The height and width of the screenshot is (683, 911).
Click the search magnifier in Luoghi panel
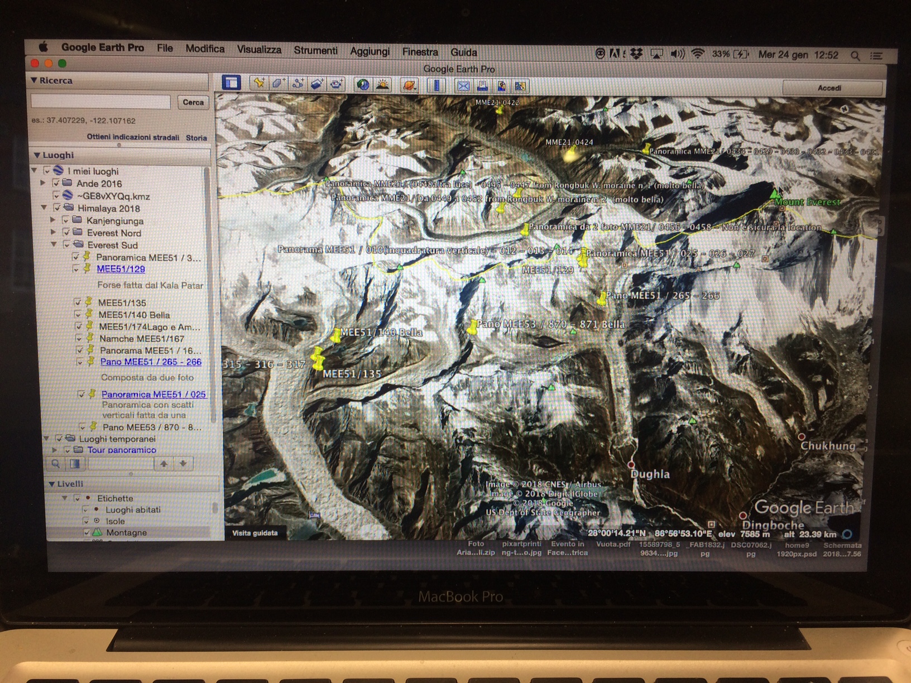[x=55, y=463]
